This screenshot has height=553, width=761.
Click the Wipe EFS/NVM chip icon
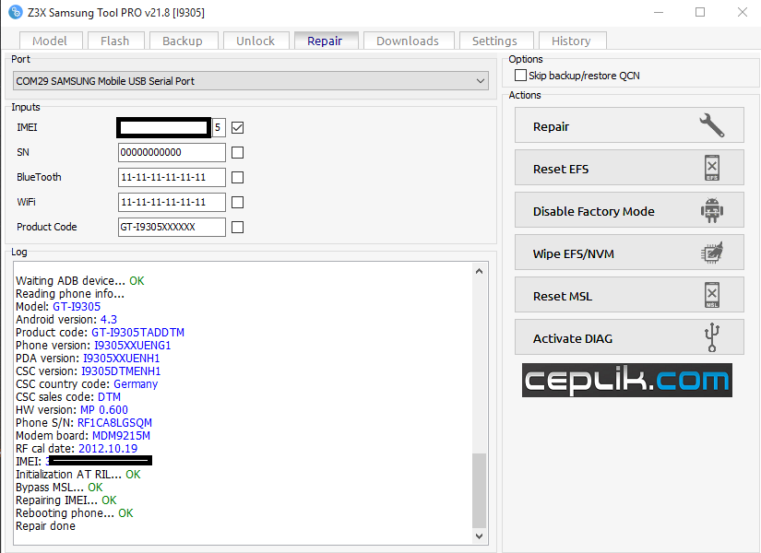pos(711,253)
